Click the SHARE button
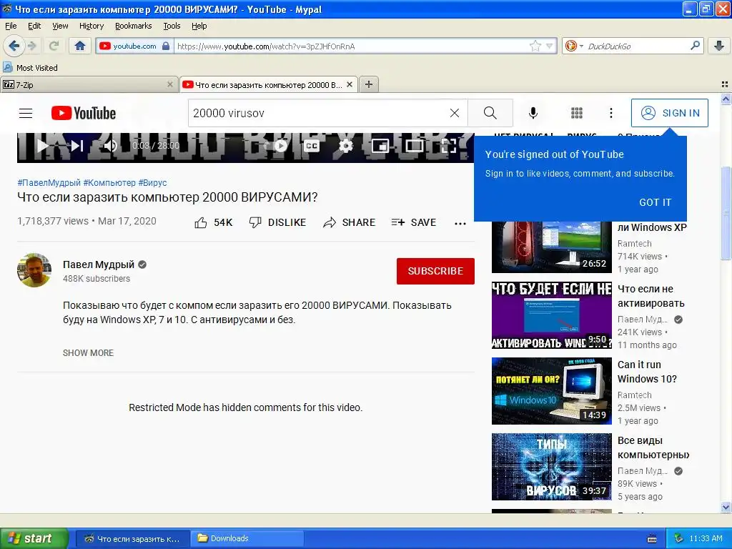The image size is (732, 549). 349,223
